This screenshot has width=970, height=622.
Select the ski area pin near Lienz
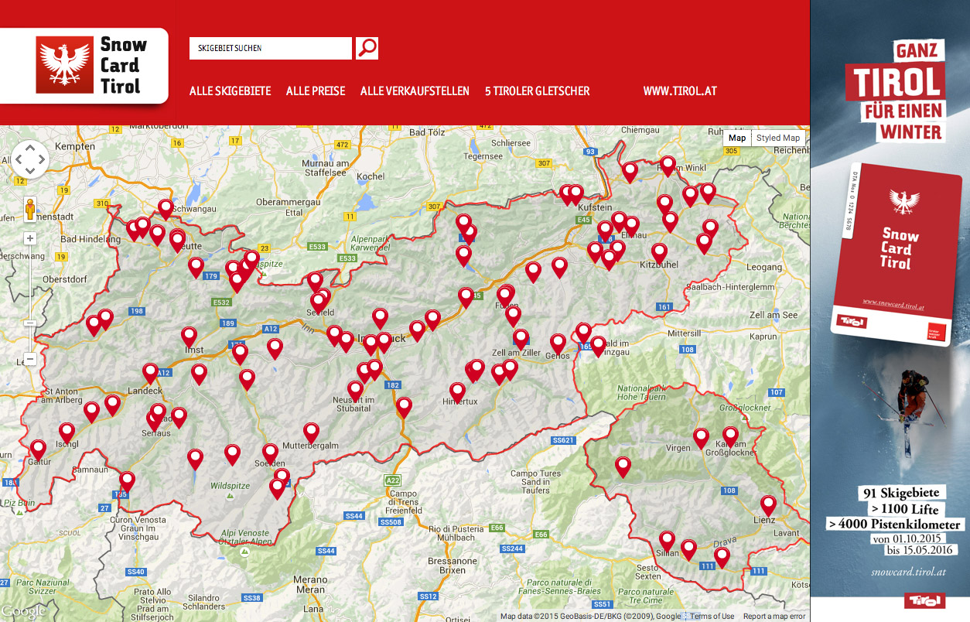[x=768, y=504]
